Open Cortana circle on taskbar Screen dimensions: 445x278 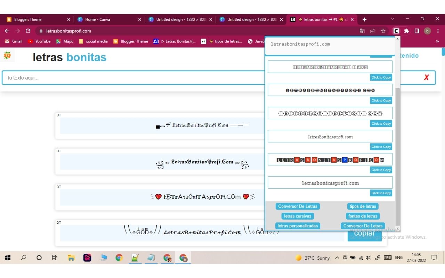click(x=39, y=258)
